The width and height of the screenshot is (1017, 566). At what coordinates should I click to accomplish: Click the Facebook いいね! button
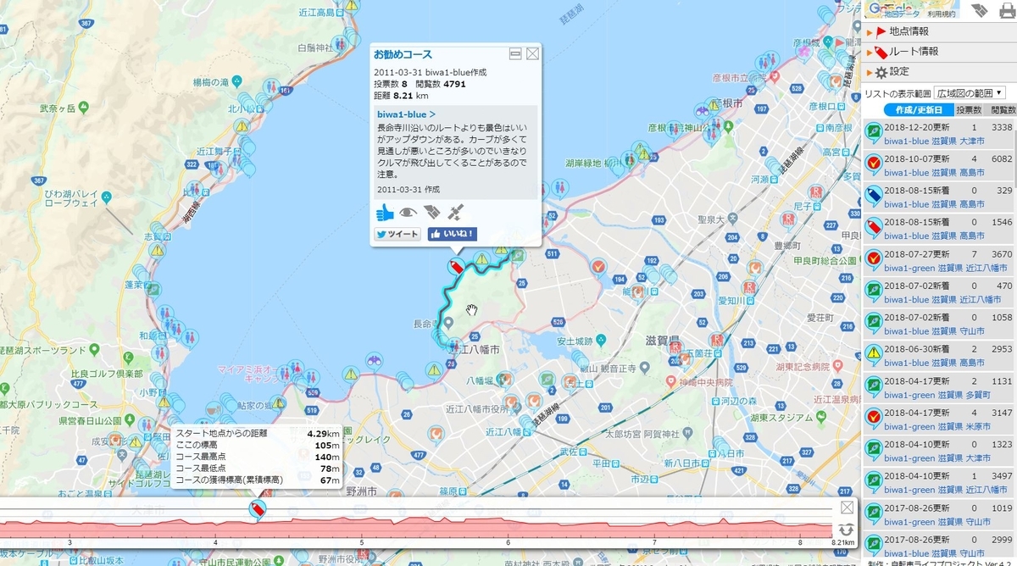tap(453, 234)
